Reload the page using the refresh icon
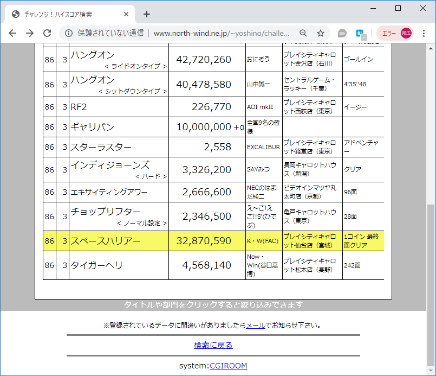Screen dimensions: 436x376 (x=48, y=33)
